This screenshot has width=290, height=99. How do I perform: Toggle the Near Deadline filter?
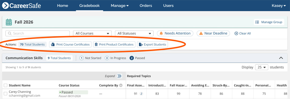pos(213,33)
